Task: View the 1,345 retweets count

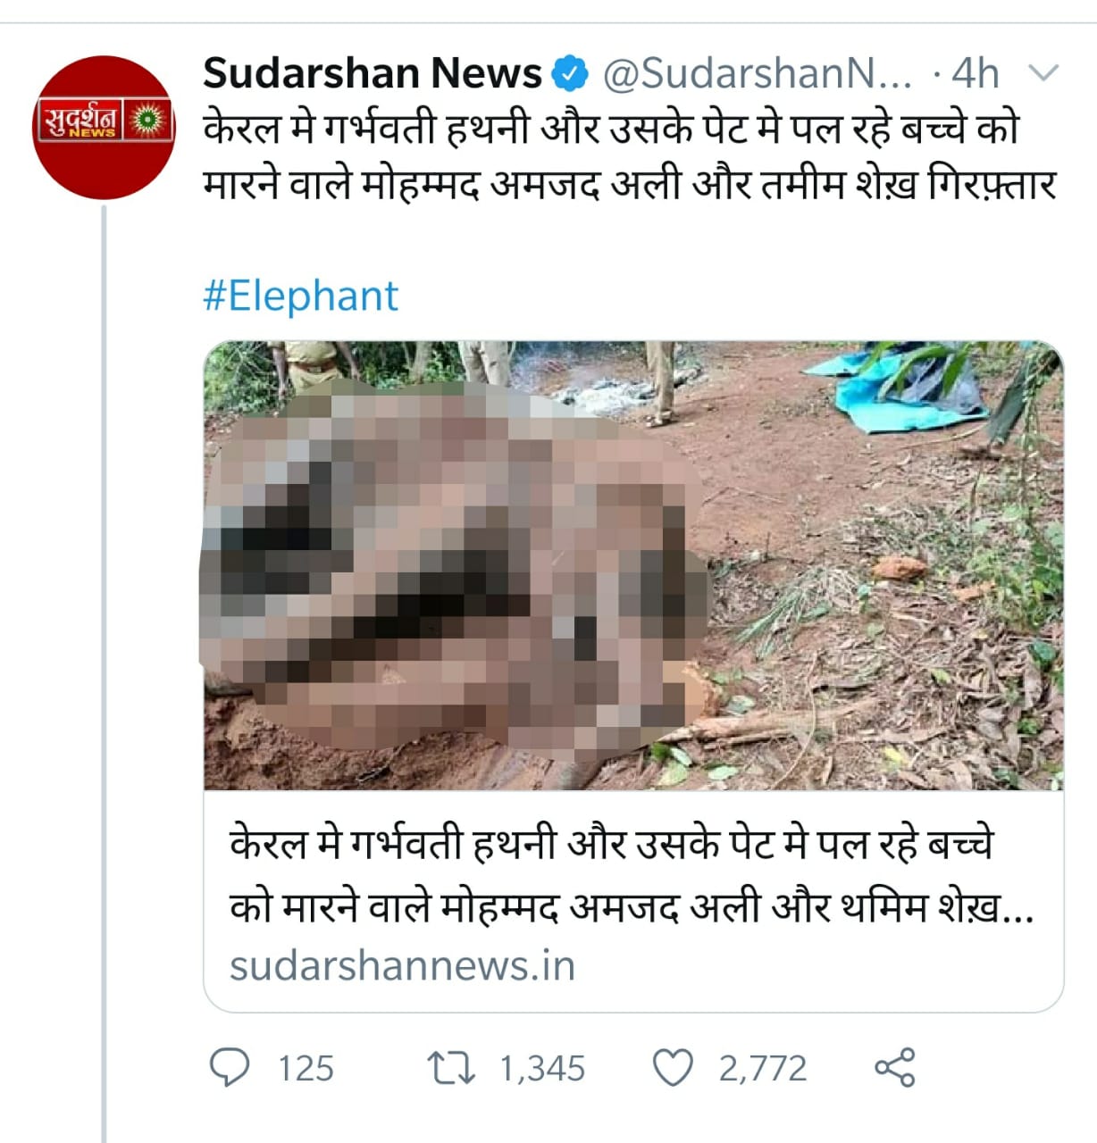Action: click(x=542, y=1068)
